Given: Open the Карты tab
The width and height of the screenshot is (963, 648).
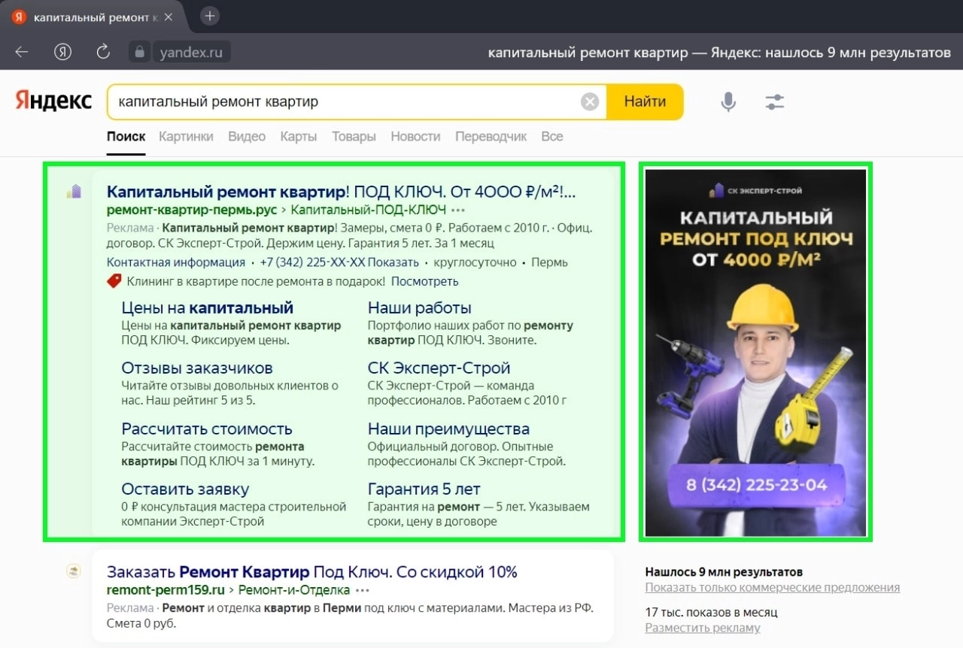Looking at the screenshot, I should point(299,136).
